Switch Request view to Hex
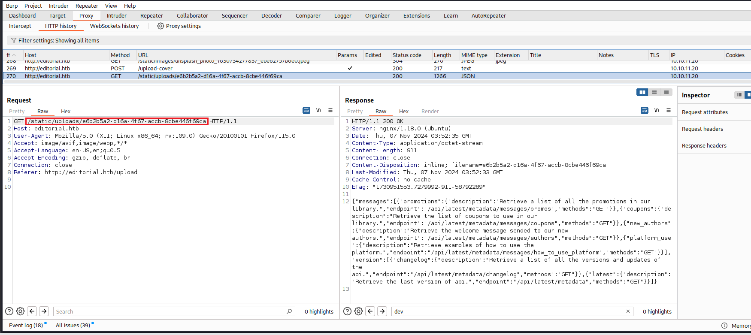751x335 pixels. pos(66,111)
